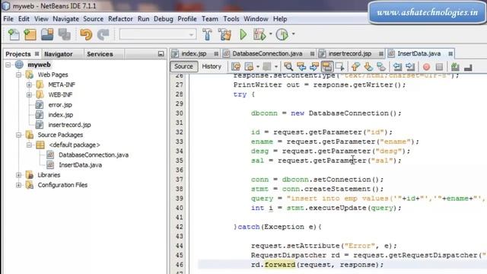Click the Open Project toolbar icon
Screen dimensions: 487x274
tap(47, 34)
